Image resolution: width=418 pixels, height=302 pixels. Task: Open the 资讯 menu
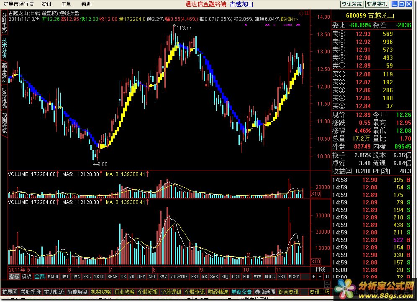pyautogui.click(x=46, y=4)
